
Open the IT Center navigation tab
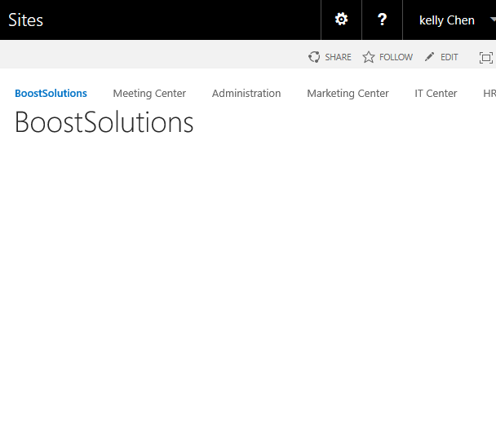coord(436,94)
